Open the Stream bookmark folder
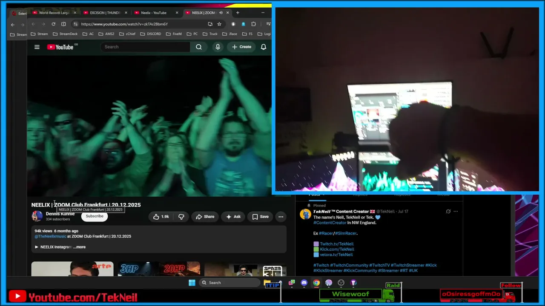Image resolution: width=545 pixels, height=306 pixels. [x=39, y=34]
